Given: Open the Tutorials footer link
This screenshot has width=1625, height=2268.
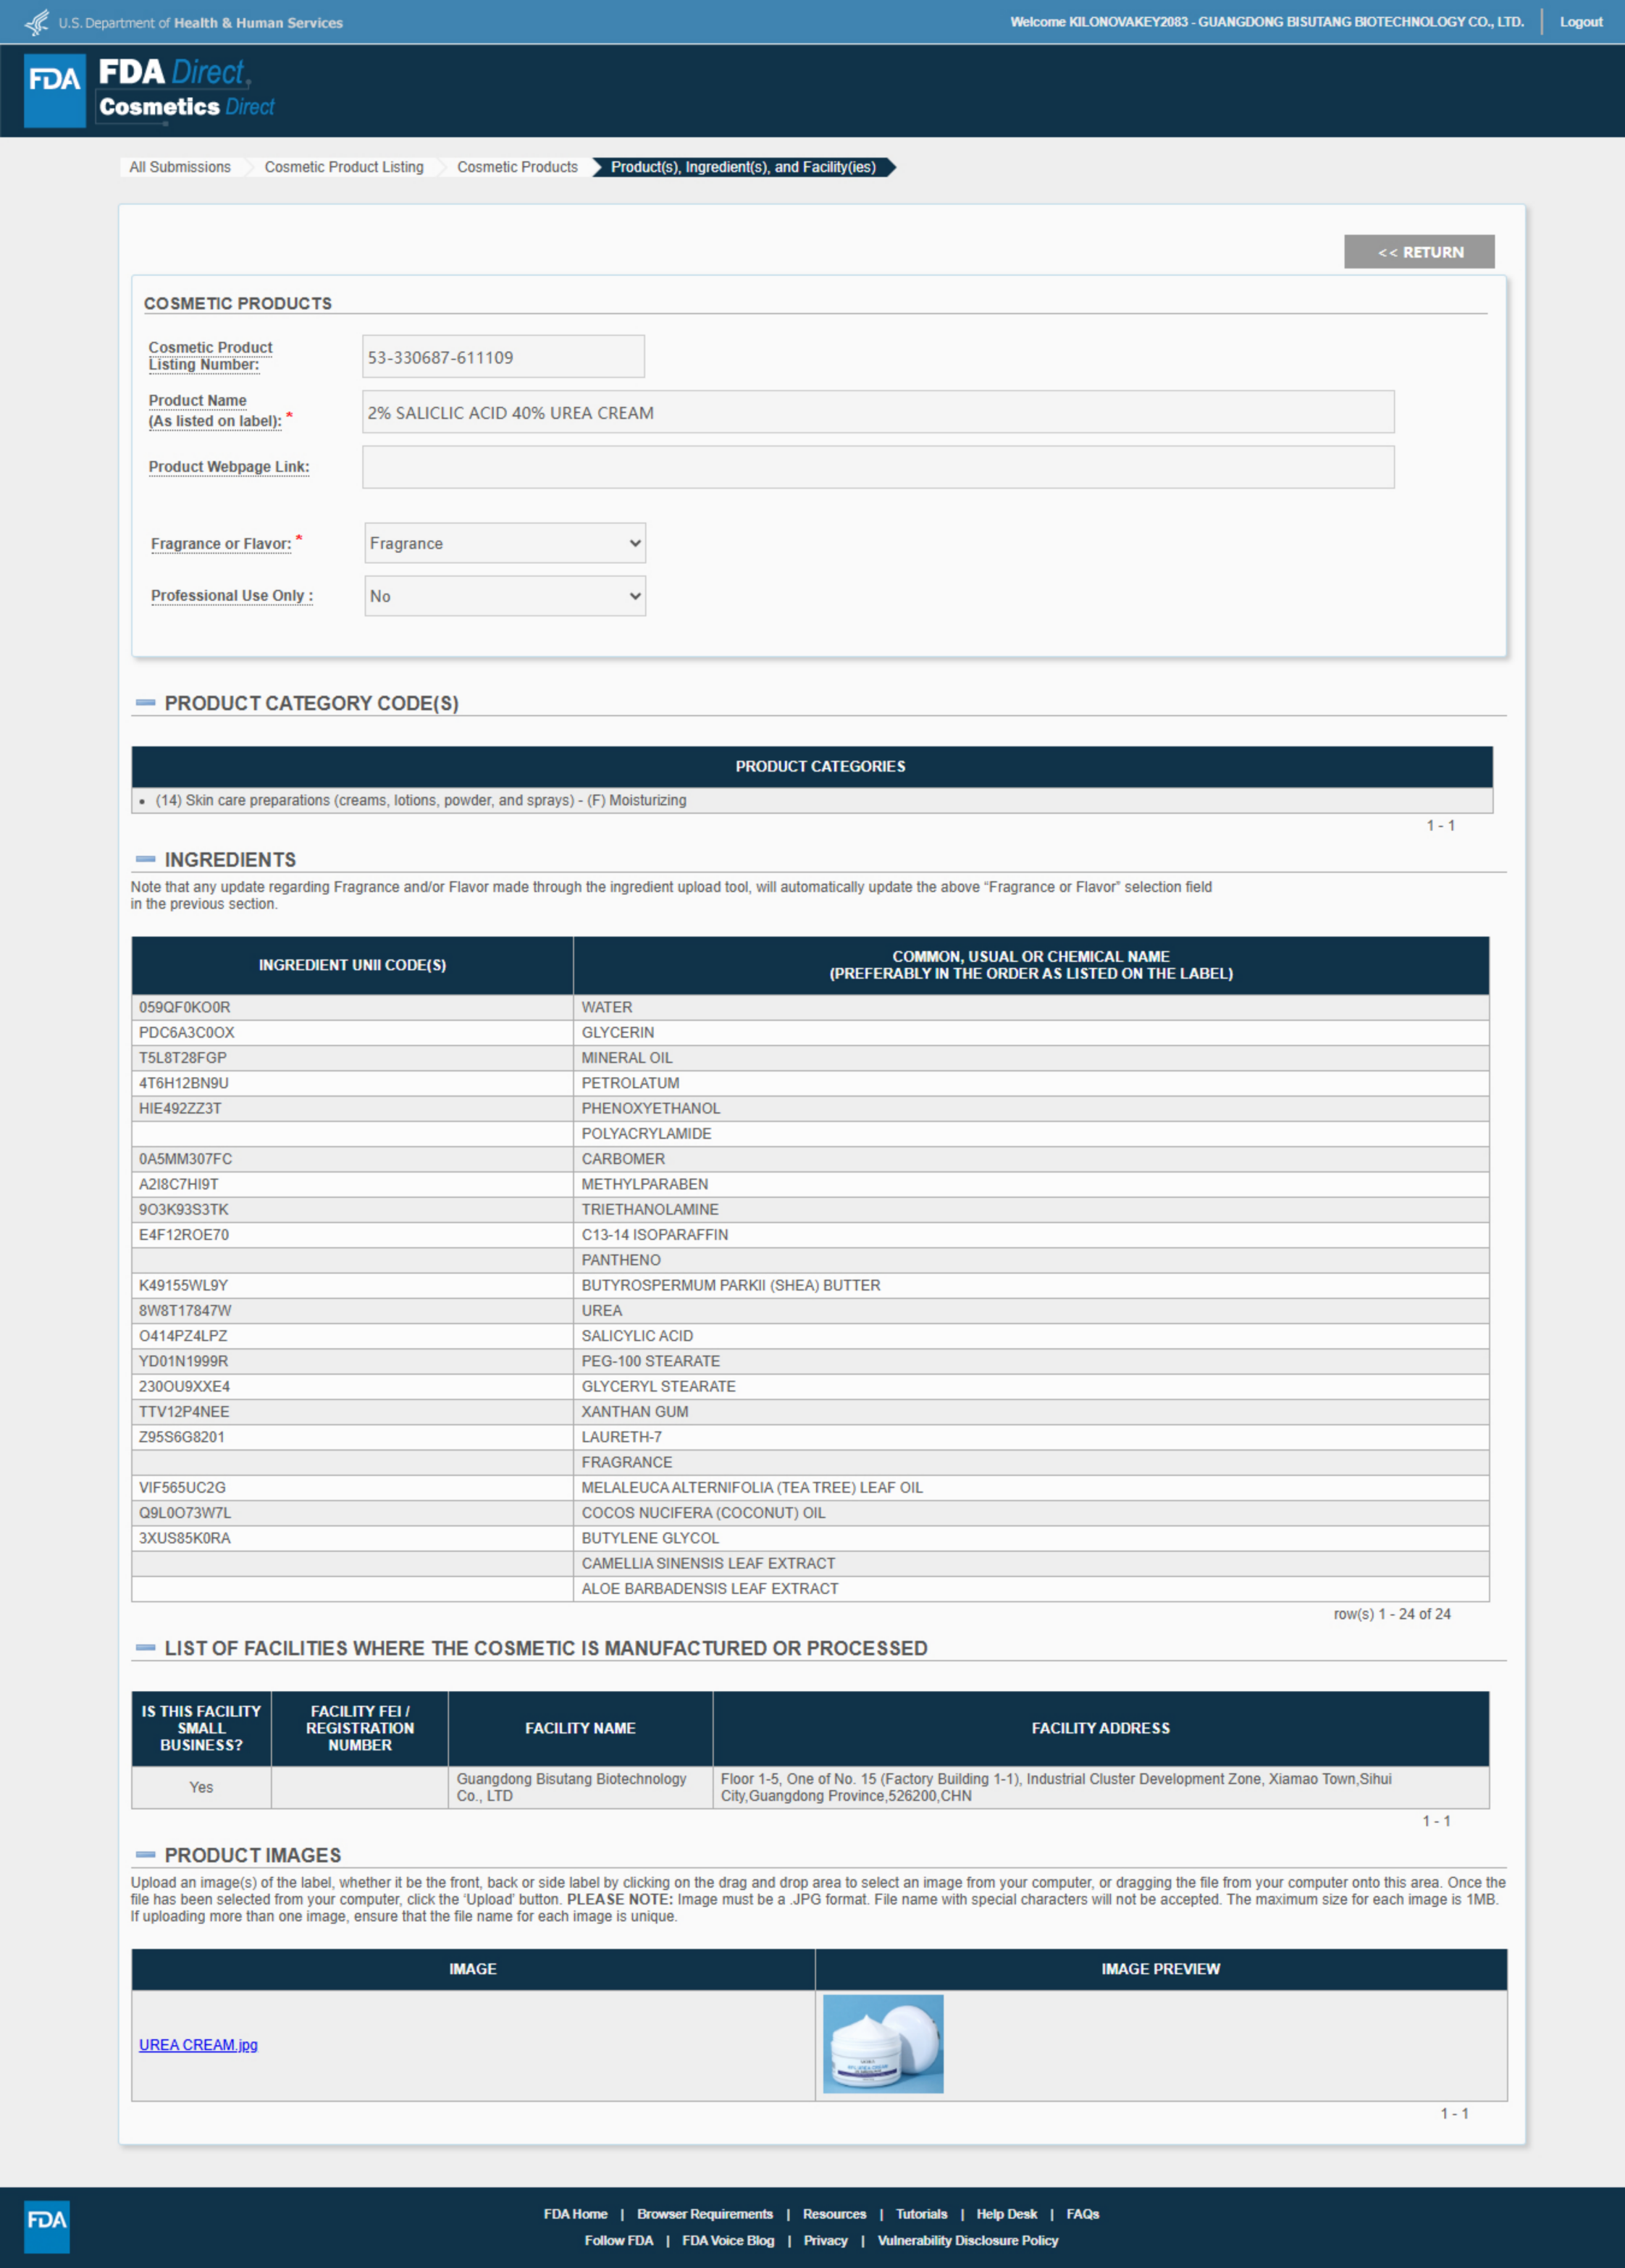Looking at the screenshot, I should 920,2214.
